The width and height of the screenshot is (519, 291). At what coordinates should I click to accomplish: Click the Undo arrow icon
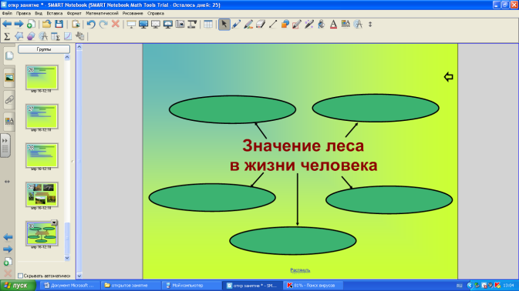click(x=91, y=24)
